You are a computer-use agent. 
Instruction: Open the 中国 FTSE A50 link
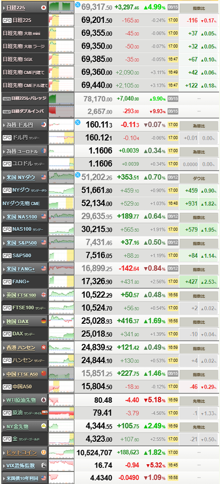pyautogui.click(x=22, y=374)
